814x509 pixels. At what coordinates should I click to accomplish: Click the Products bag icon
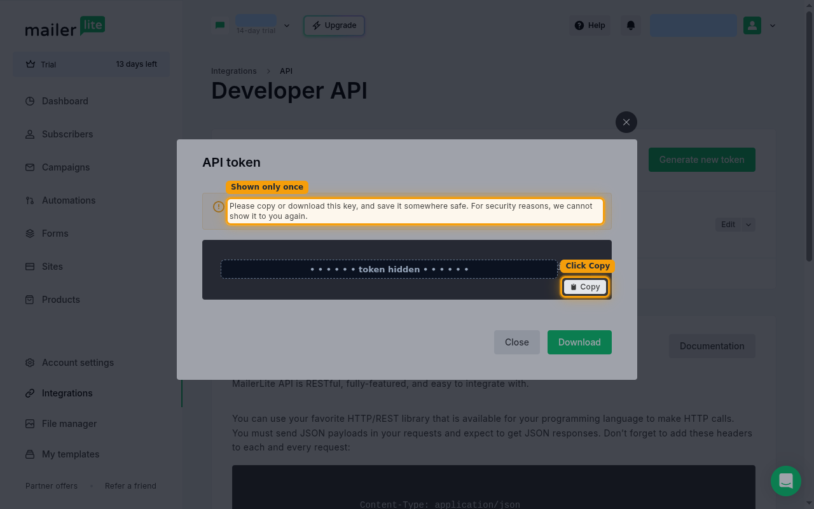[30, 300]
